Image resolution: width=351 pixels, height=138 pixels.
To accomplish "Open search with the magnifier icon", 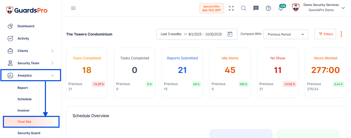I will click(244, 8).
